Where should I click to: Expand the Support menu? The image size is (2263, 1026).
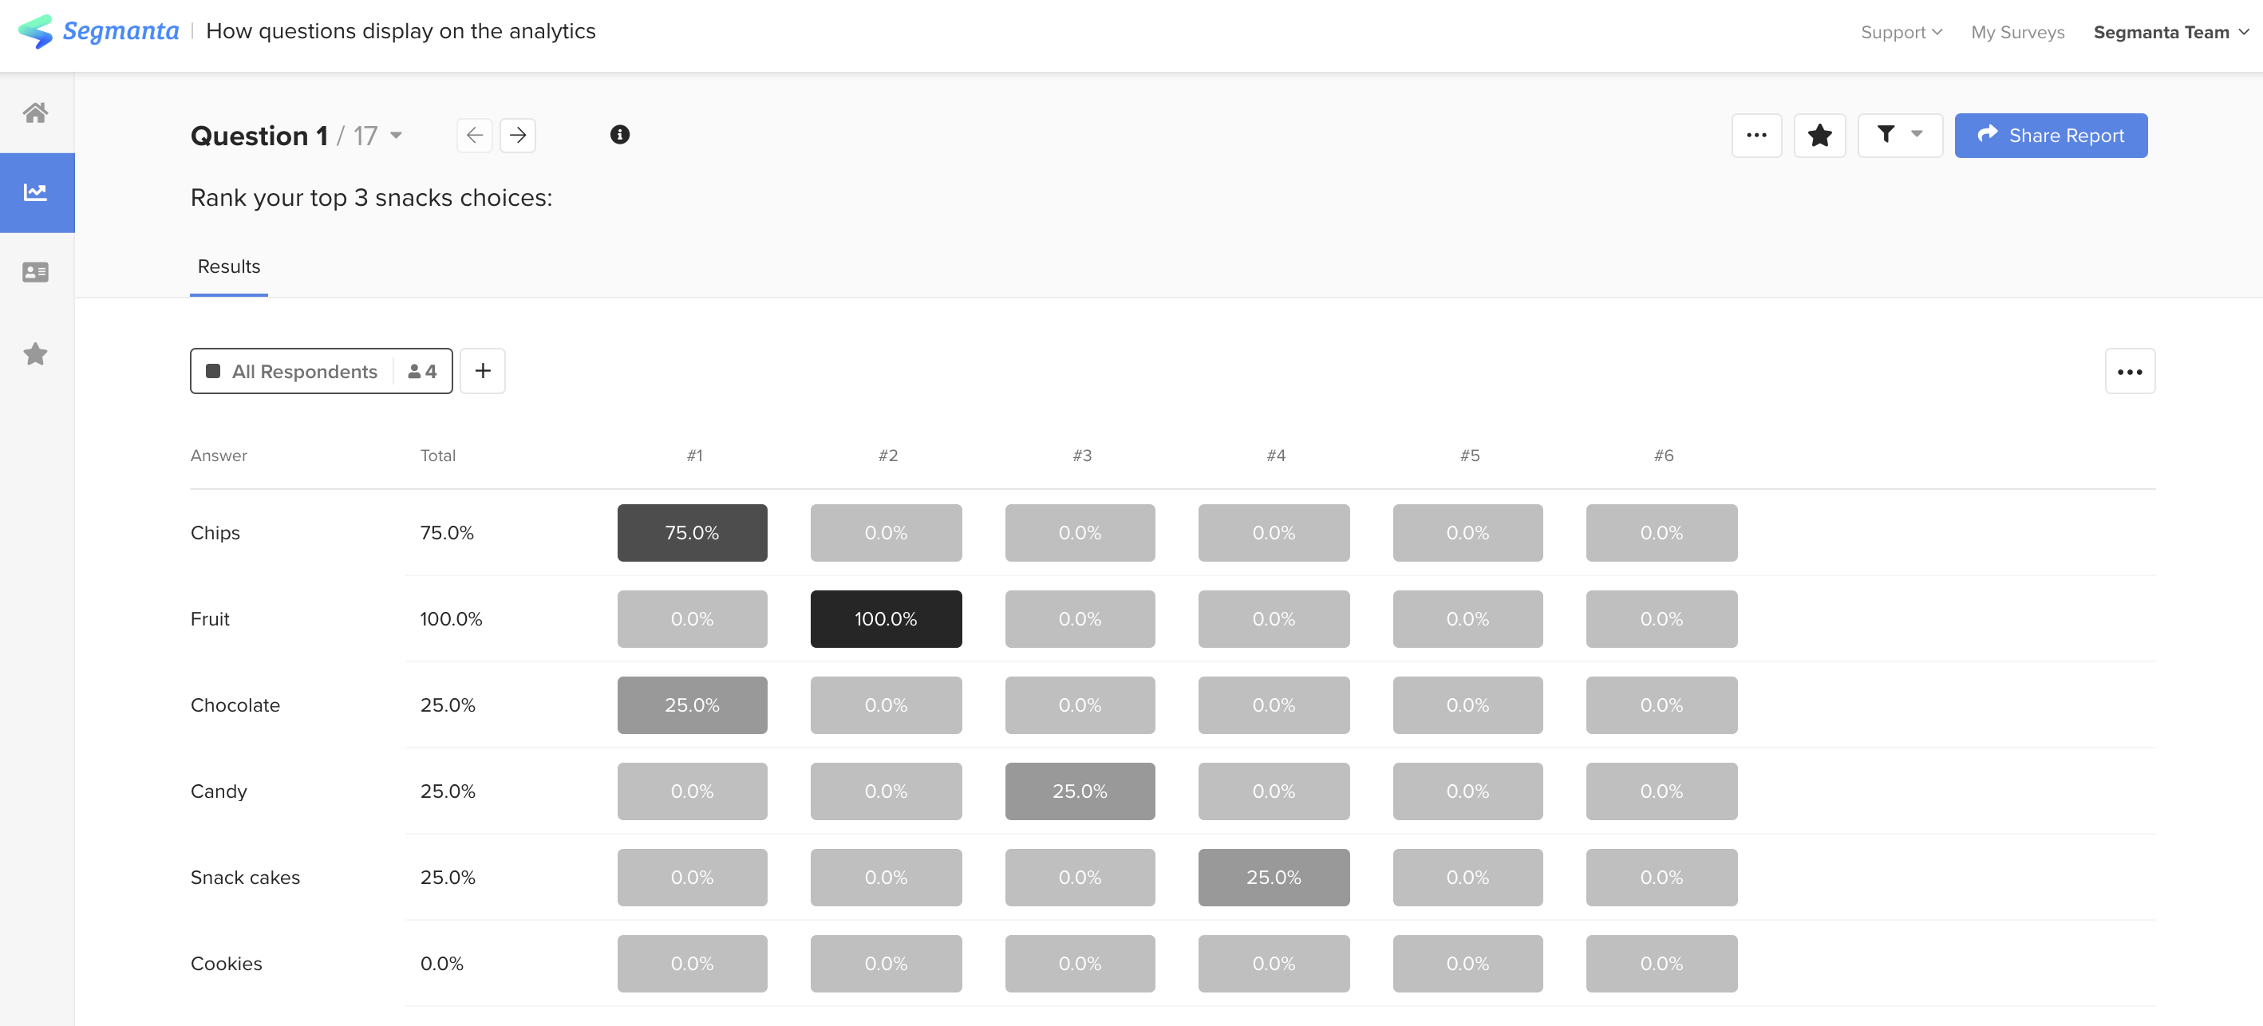point(1900,33)
